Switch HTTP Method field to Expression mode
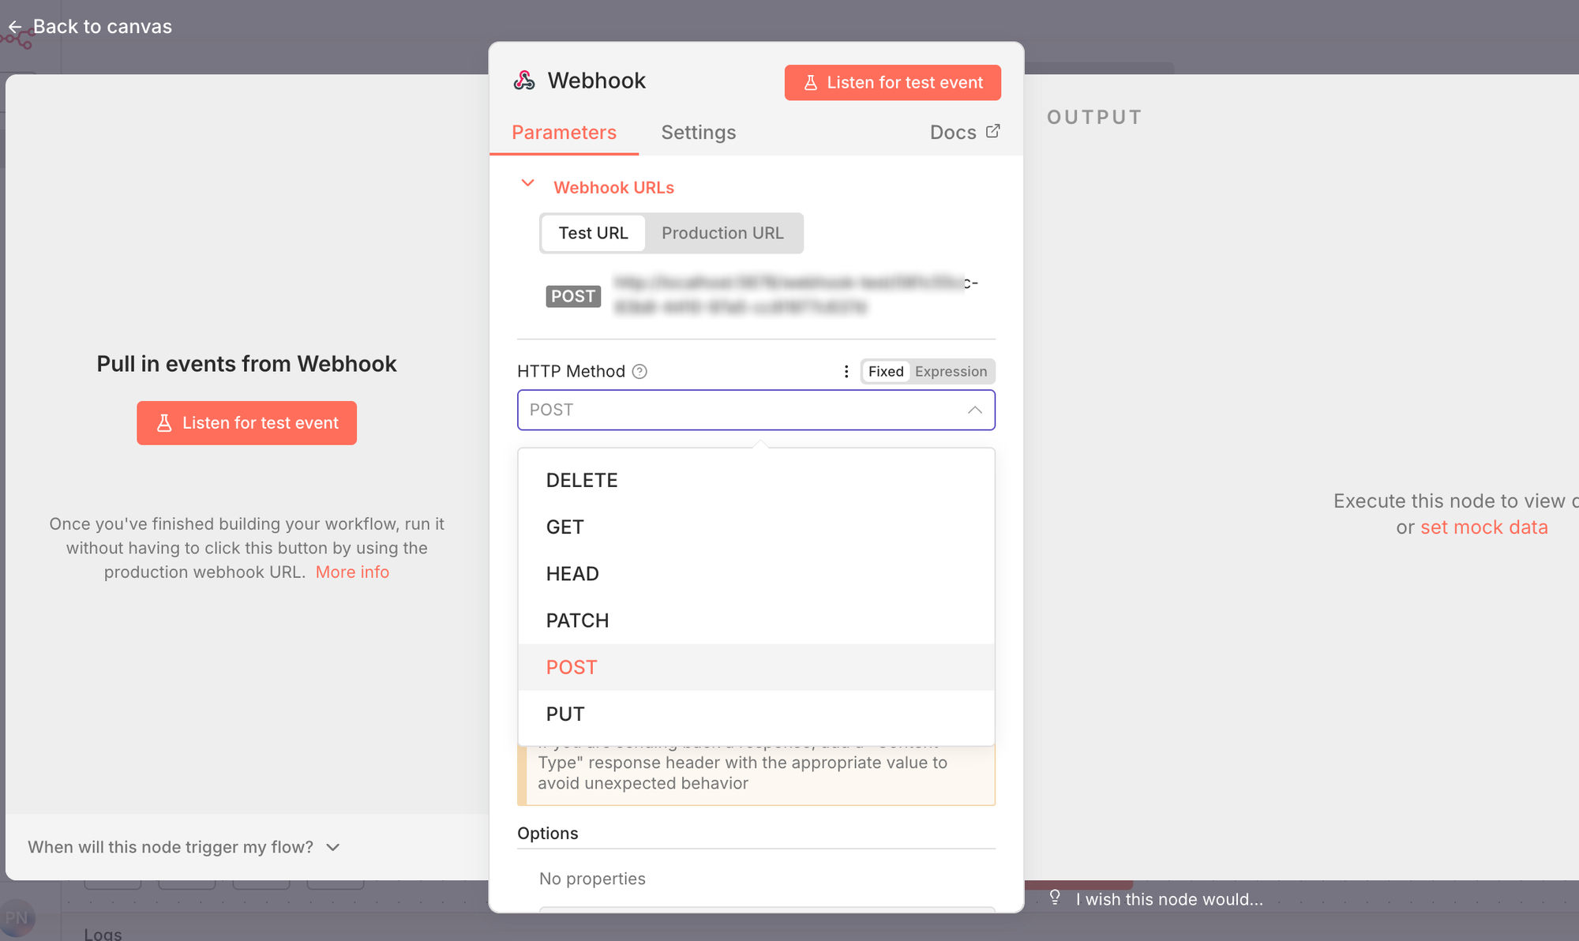Screen dimensions: 1579x941 coord(951,372)
